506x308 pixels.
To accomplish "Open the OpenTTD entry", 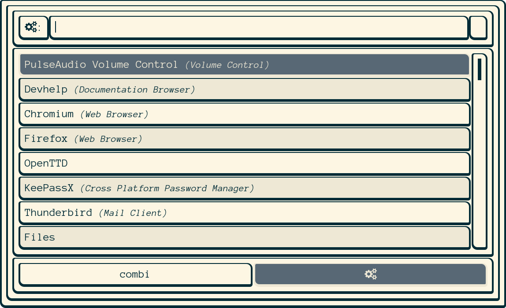I will (46, 163).
